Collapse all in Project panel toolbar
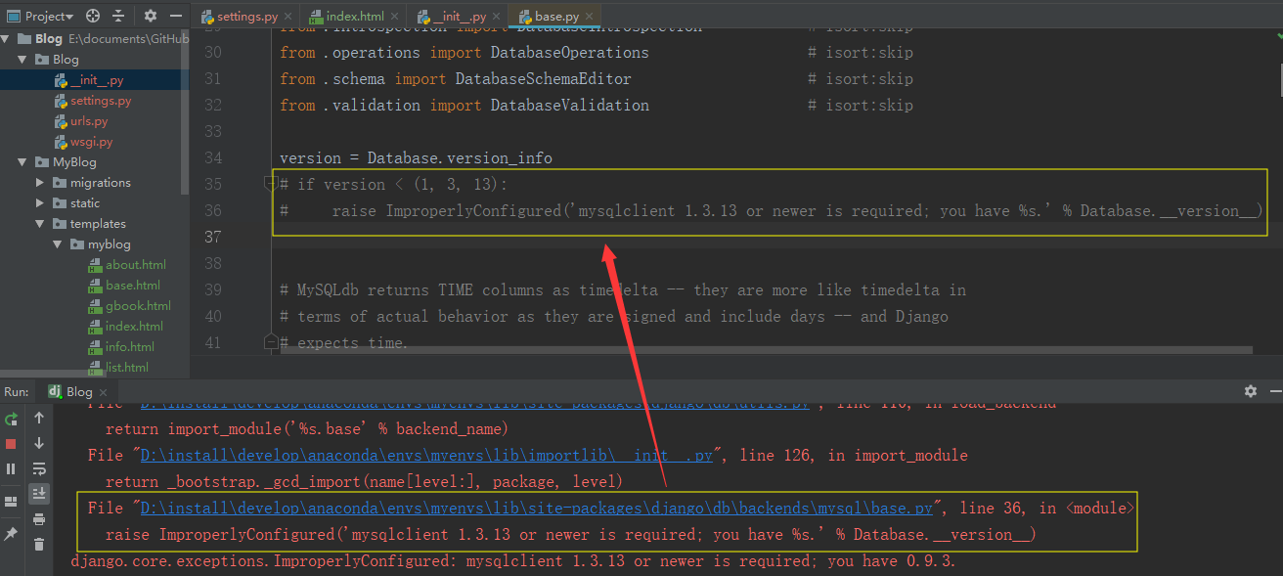Viewport: 1283px width, 576px height. point(118,16)
